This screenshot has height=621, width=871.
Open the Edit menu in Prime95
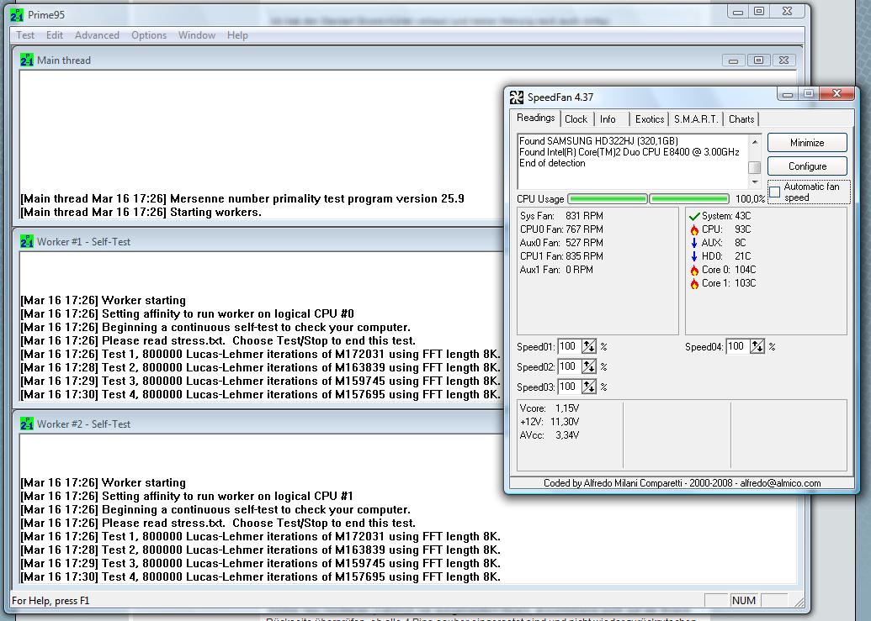(x=55, y=35)
